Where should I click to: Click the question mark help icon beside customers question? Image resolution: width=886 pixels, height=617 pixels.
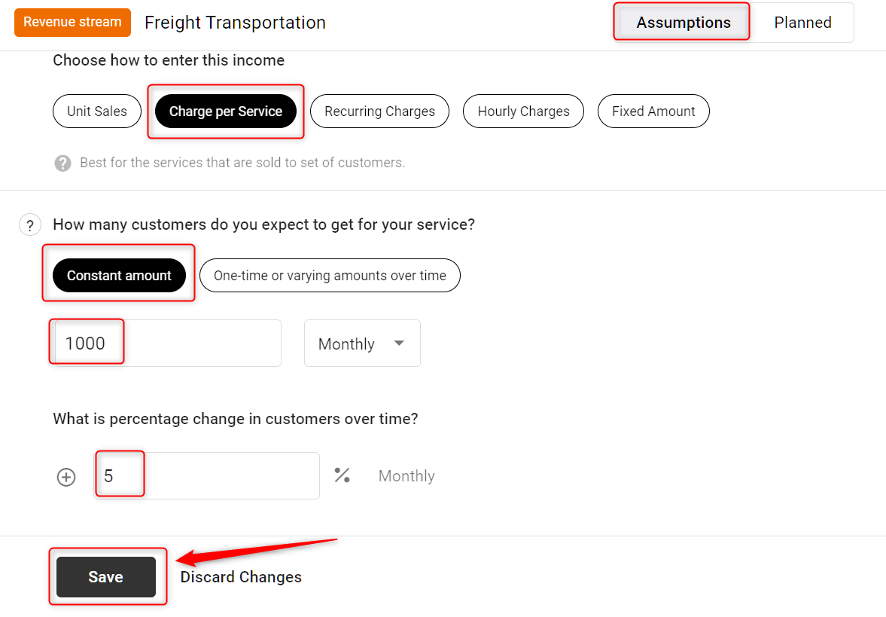tap(29, 225)
